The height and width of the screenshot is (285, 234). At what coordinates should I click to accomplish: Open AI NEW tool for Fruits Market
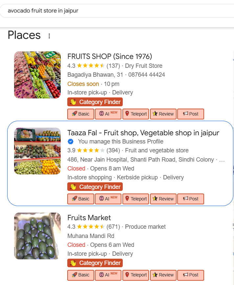tap(108, 275)
